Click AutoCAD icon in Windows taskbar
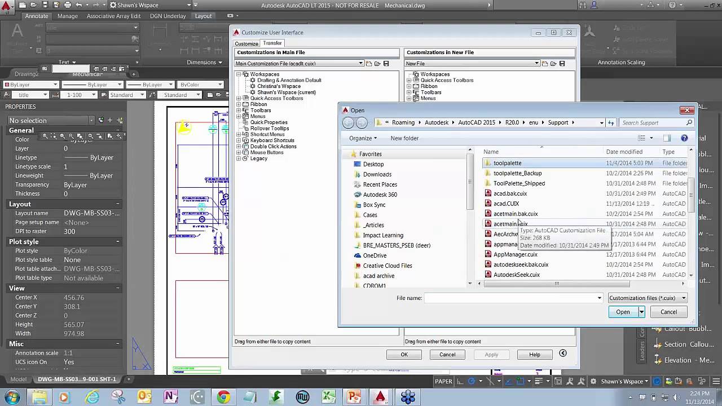722x406 pixels. coord(380,397)
